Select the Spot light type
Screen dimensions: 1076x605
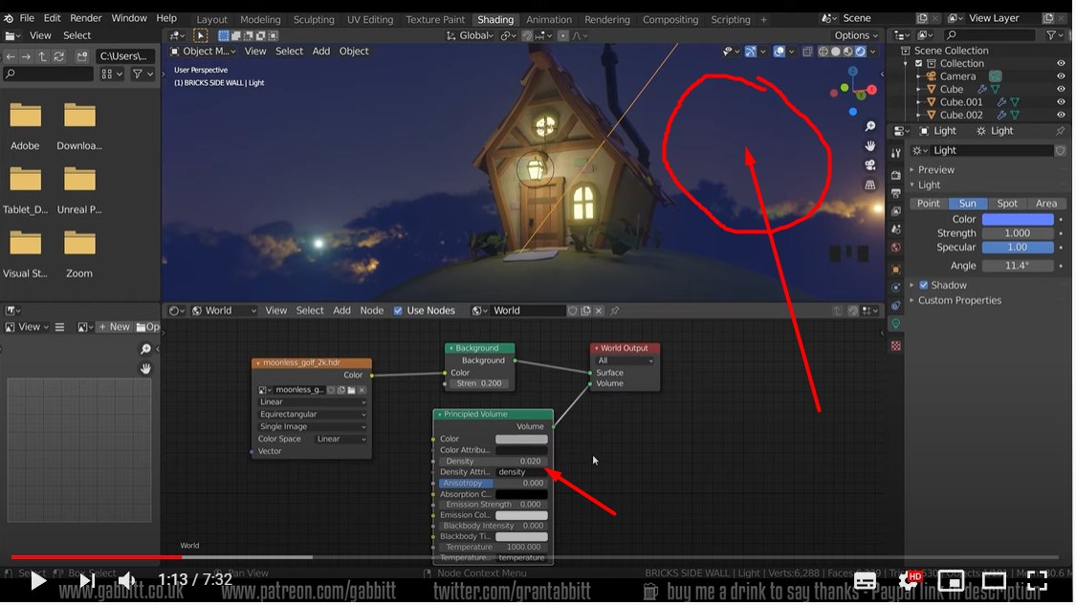coord(1007,204)
